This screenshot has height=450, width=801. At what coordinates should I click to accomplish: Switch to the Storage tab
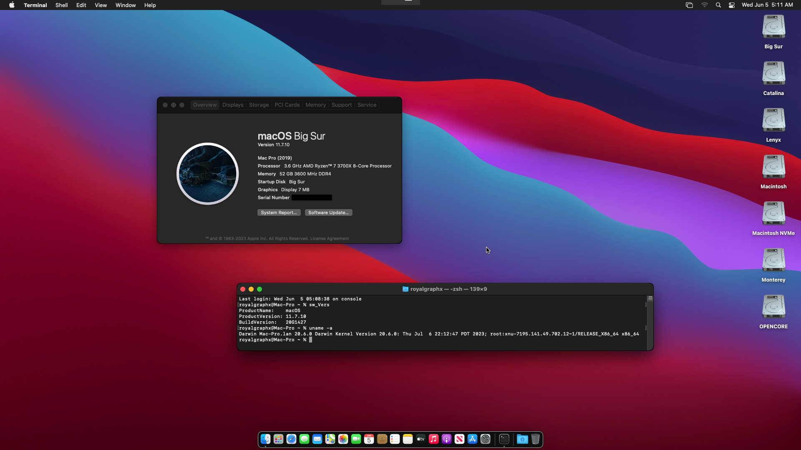259,105
